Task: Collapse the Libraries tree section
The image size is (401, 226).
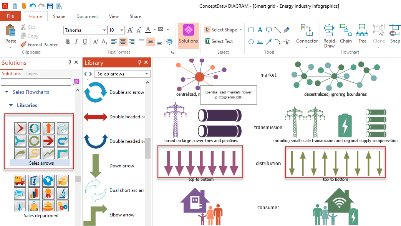Action: pos(11,105)
